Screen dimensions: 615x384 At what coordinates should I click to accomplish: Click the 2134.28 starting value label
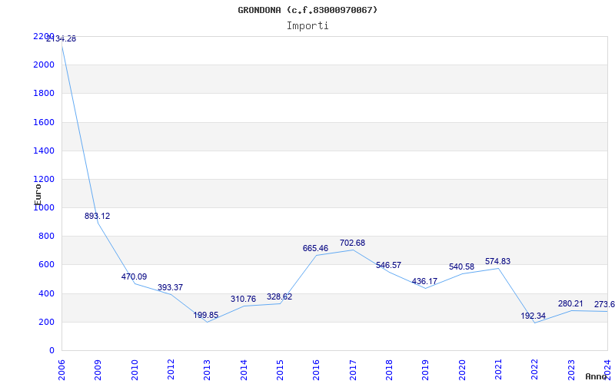point(61,39)
